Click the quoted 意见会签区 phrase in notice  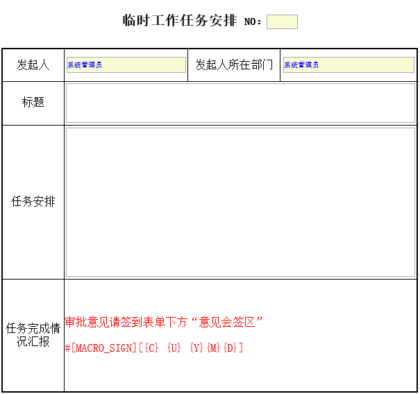point(230,322)
